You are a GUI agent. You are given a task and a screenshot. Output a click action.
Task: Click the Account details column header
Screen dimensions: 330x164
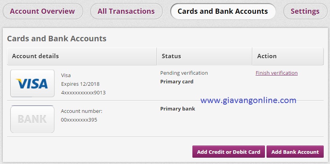tap(82, 56)
